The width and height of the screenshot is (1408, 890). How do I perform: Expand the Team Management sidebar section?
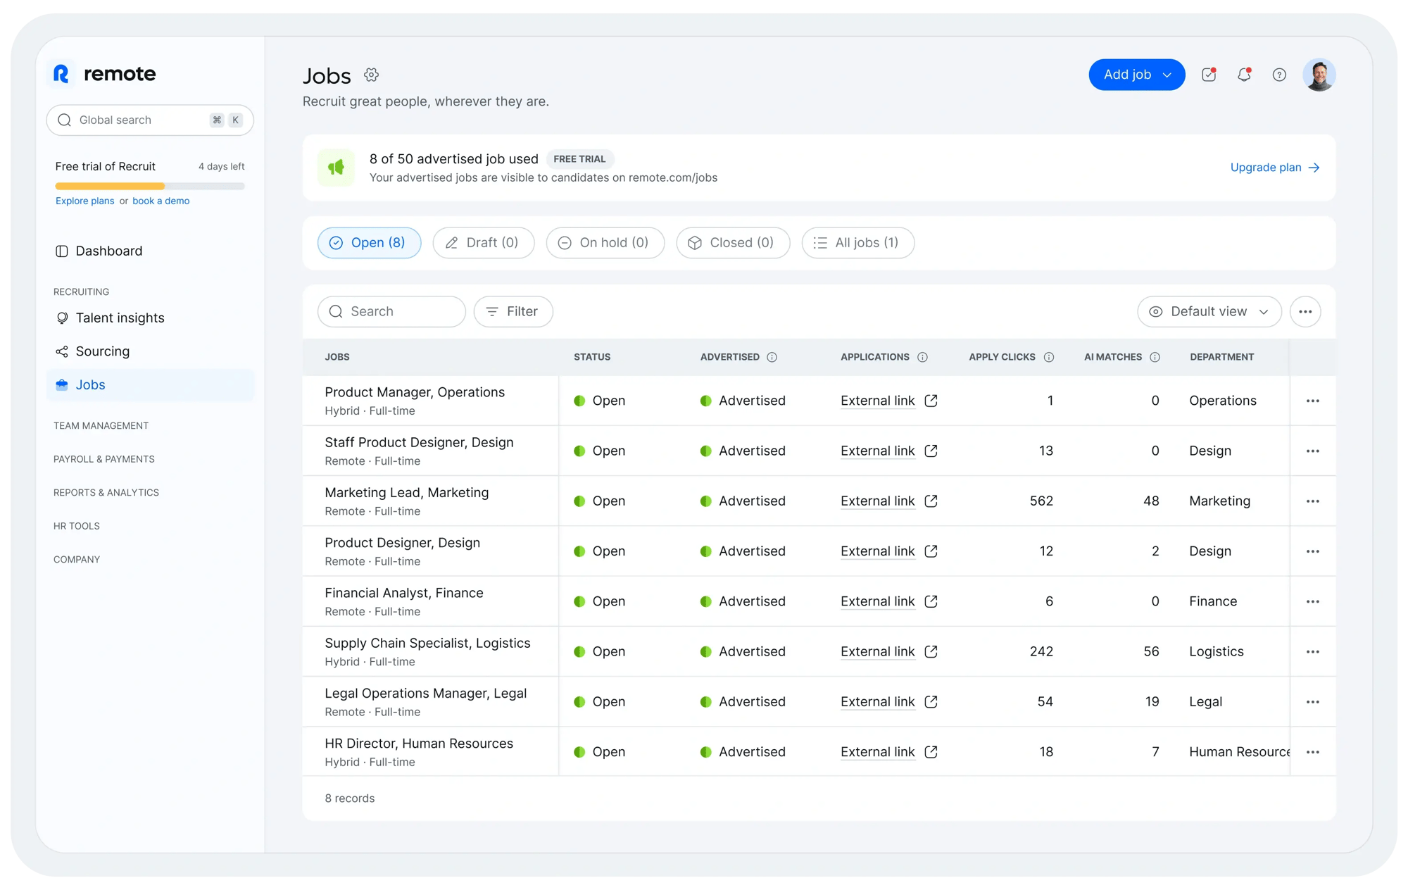(101, 425)
